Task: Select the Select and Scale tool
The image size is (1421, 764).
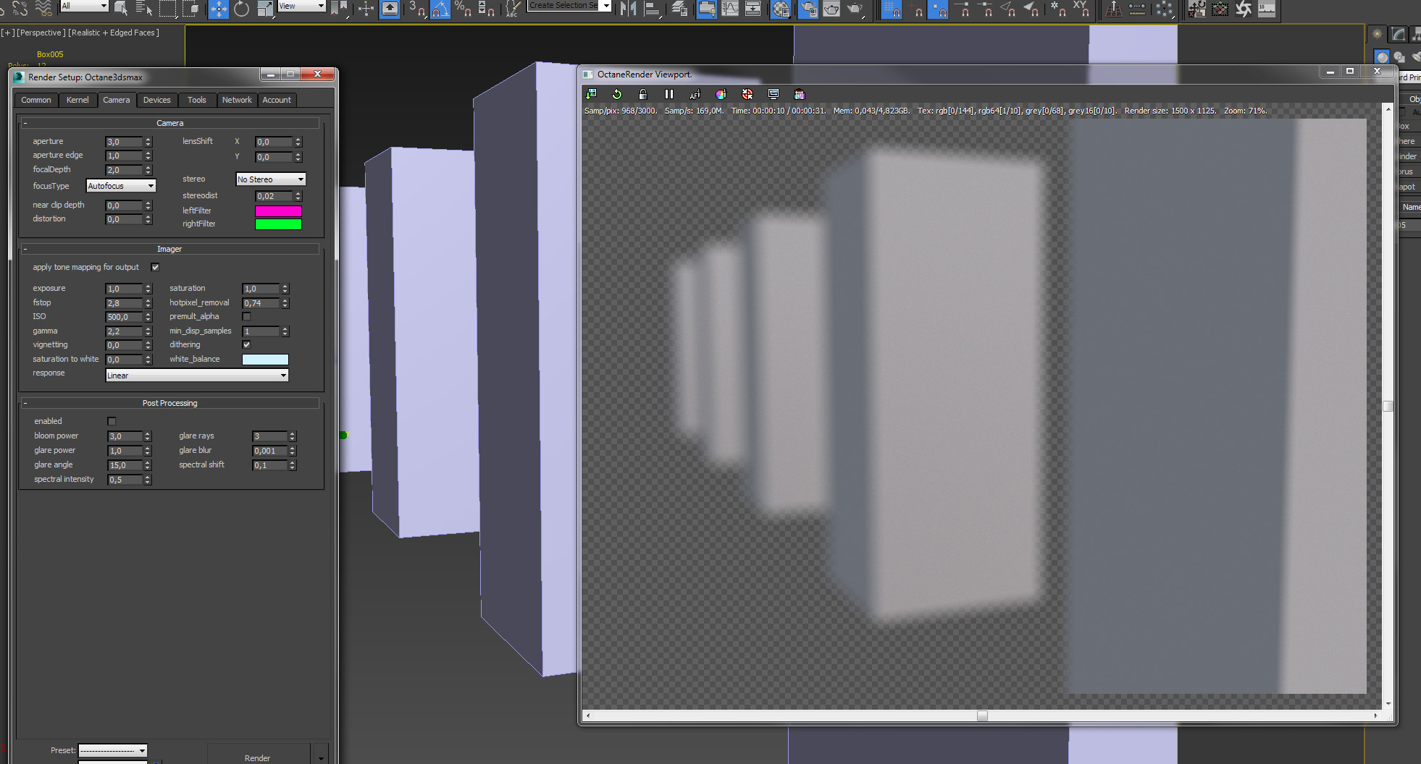Action: click(265, 9)
